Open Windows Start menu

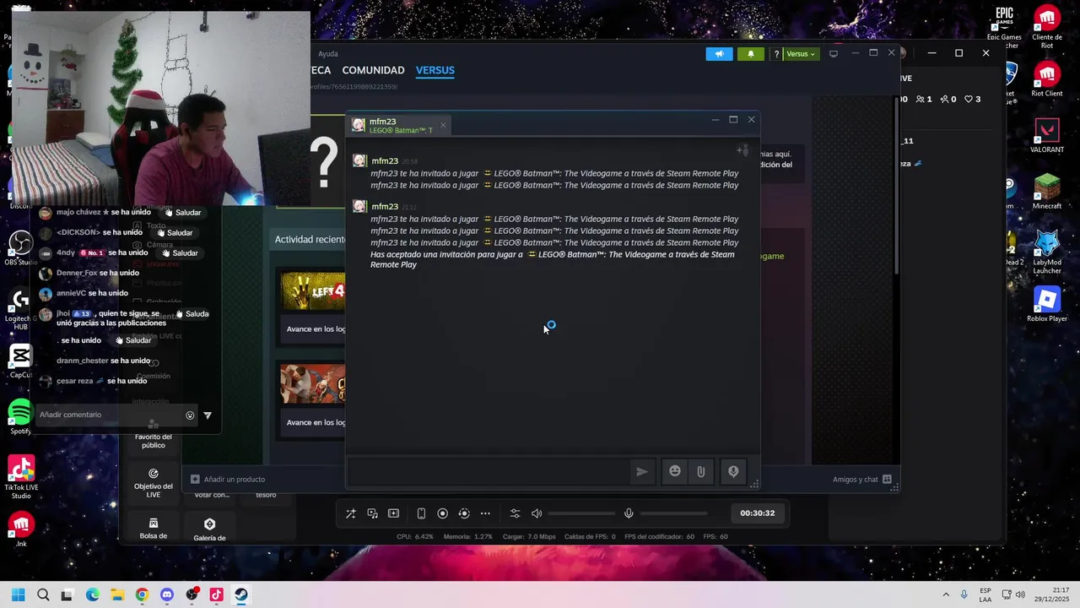(18, 594)
